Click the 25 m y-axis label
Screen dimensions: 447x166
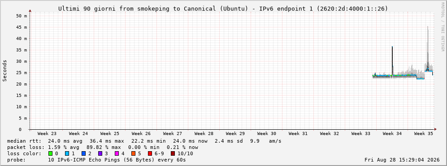(22, 73)
